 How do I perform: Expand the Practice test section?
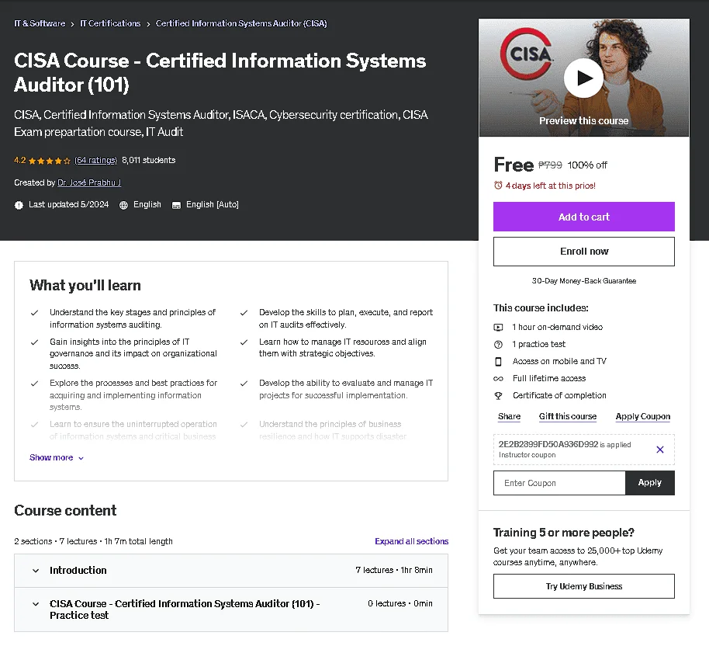231,610
